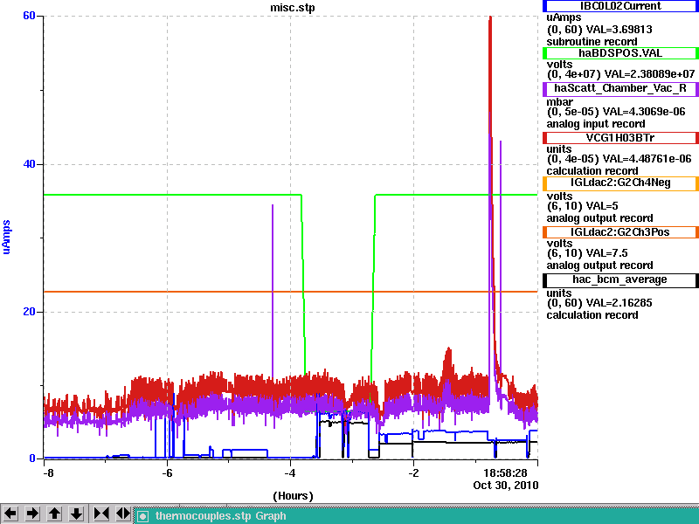699x524 pixels.
Task: Select haScatt_Chamber_Vac_R legend button
Action: tap(620, 88)
